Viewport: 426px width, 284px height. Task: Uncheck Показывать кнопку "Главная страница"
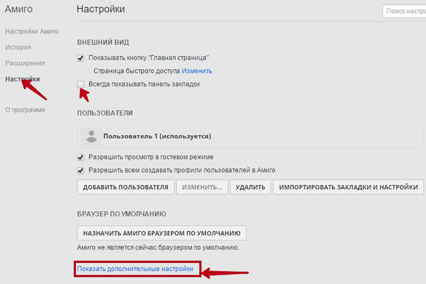[x=80, y=58]
